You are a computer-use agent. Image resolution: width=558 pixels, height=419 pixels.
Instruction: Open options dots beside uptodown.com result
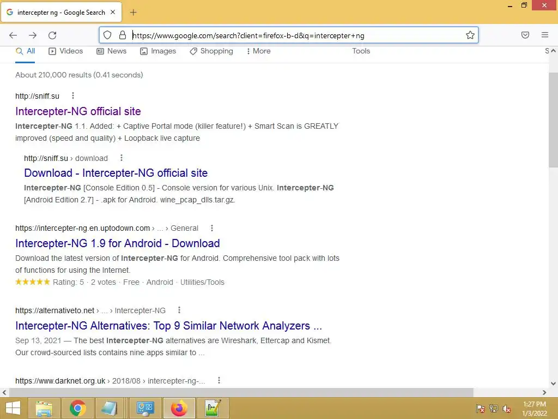pyautogui.click(x=212, y=228)
